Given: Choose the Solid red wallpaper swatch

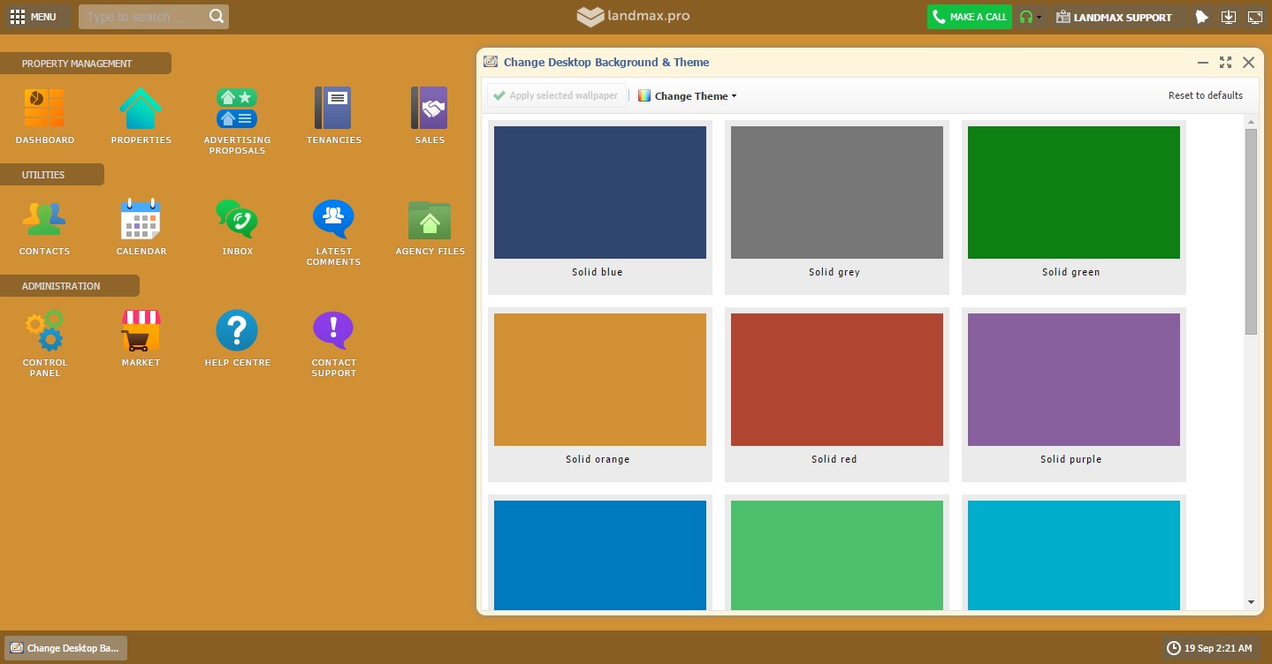Looking at the screenshot, I should 836,380.
